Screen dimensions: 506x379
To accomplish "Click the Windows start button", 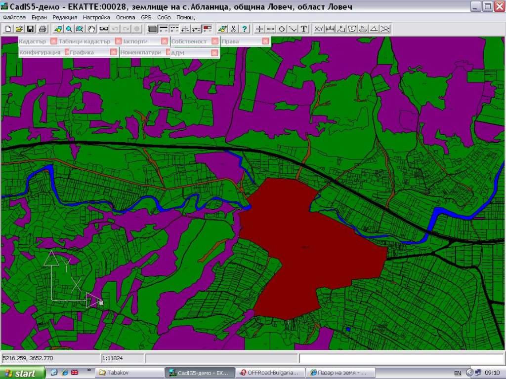I will click(x=20, y=373).
